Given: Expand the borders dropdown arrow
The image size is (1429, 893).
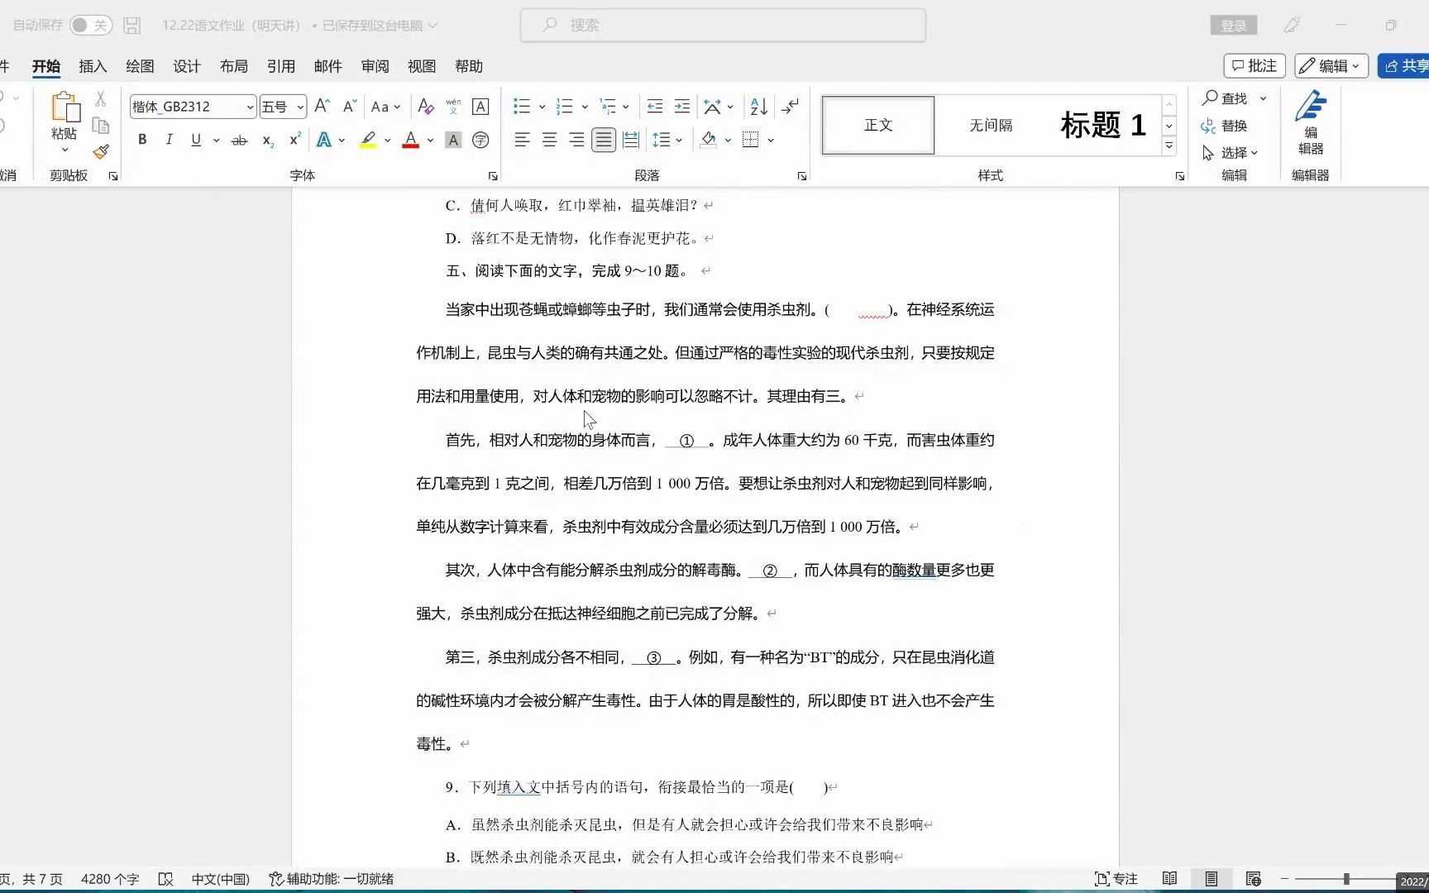Looking at the screenshot, I should pyautogui.click(x=771, y=140).
